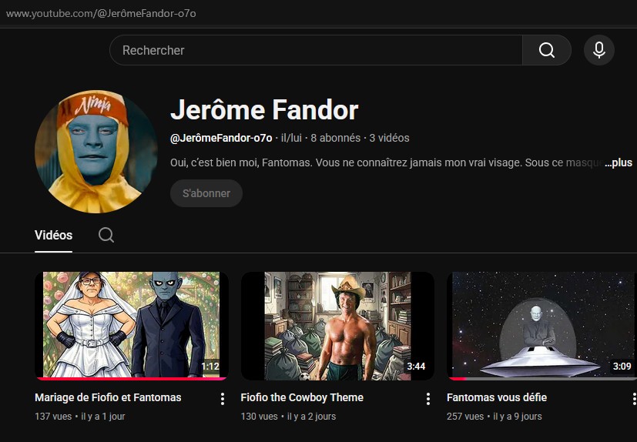Click the Fantomas vous défie title link
Image resolution: width=637 pixels, height=442 pixels.
(497, 397)
